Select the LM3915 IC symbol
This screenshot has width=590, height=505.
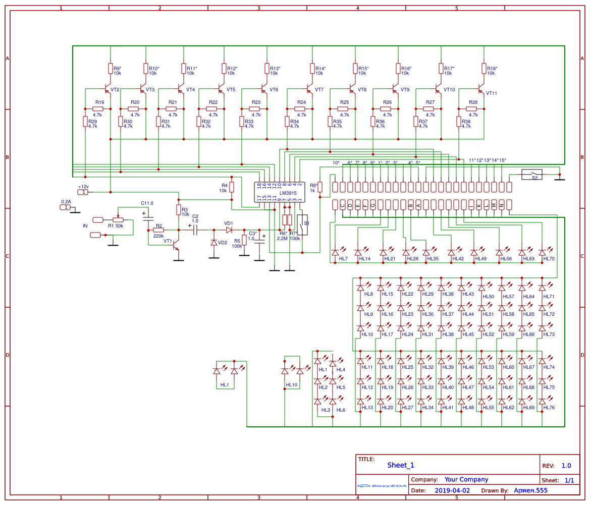coord(279,193)
